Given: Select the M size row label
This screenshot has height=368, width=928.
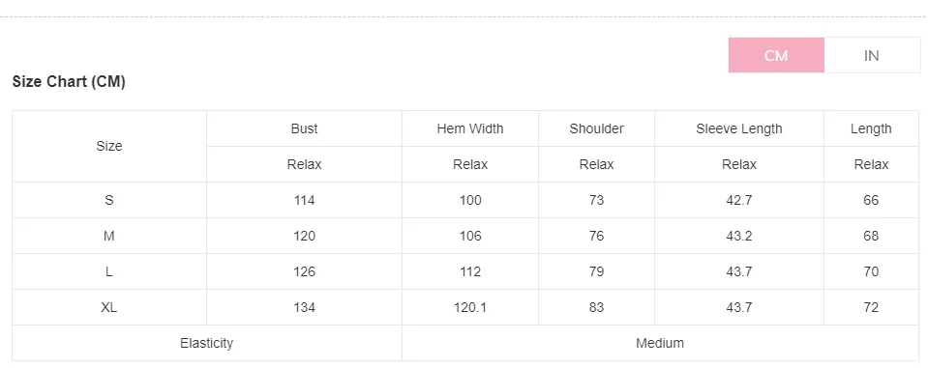Looking at the screenshot, I should point(109,236).
